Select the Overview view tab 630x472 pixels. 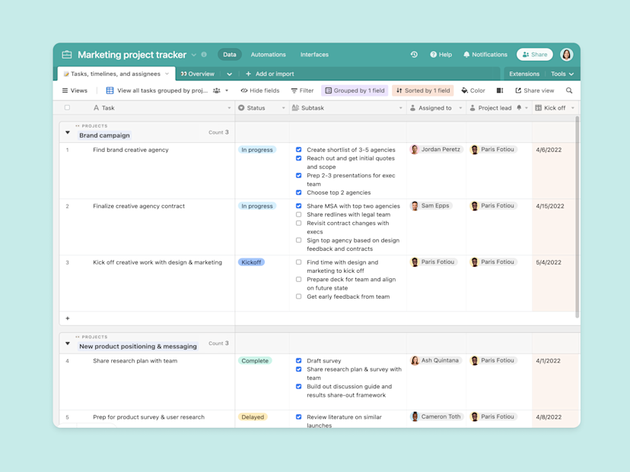(x=199, y=73)
